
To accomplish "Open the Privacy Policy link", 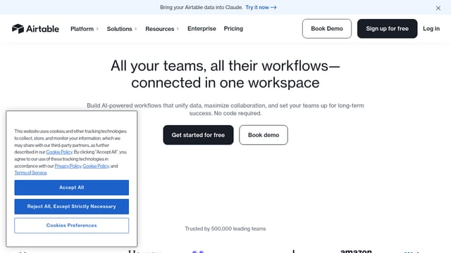I will coord(68,166).
